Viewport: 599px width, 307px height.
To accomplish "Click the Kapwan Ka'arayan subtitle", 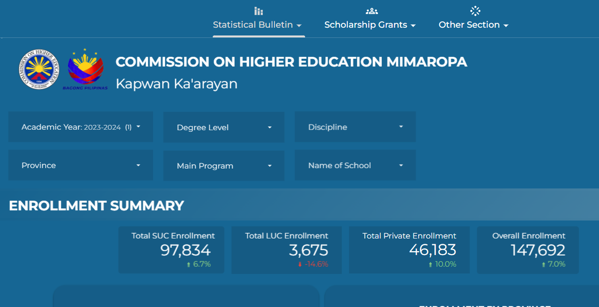I will pyautogui.click(x=177, y=84).
